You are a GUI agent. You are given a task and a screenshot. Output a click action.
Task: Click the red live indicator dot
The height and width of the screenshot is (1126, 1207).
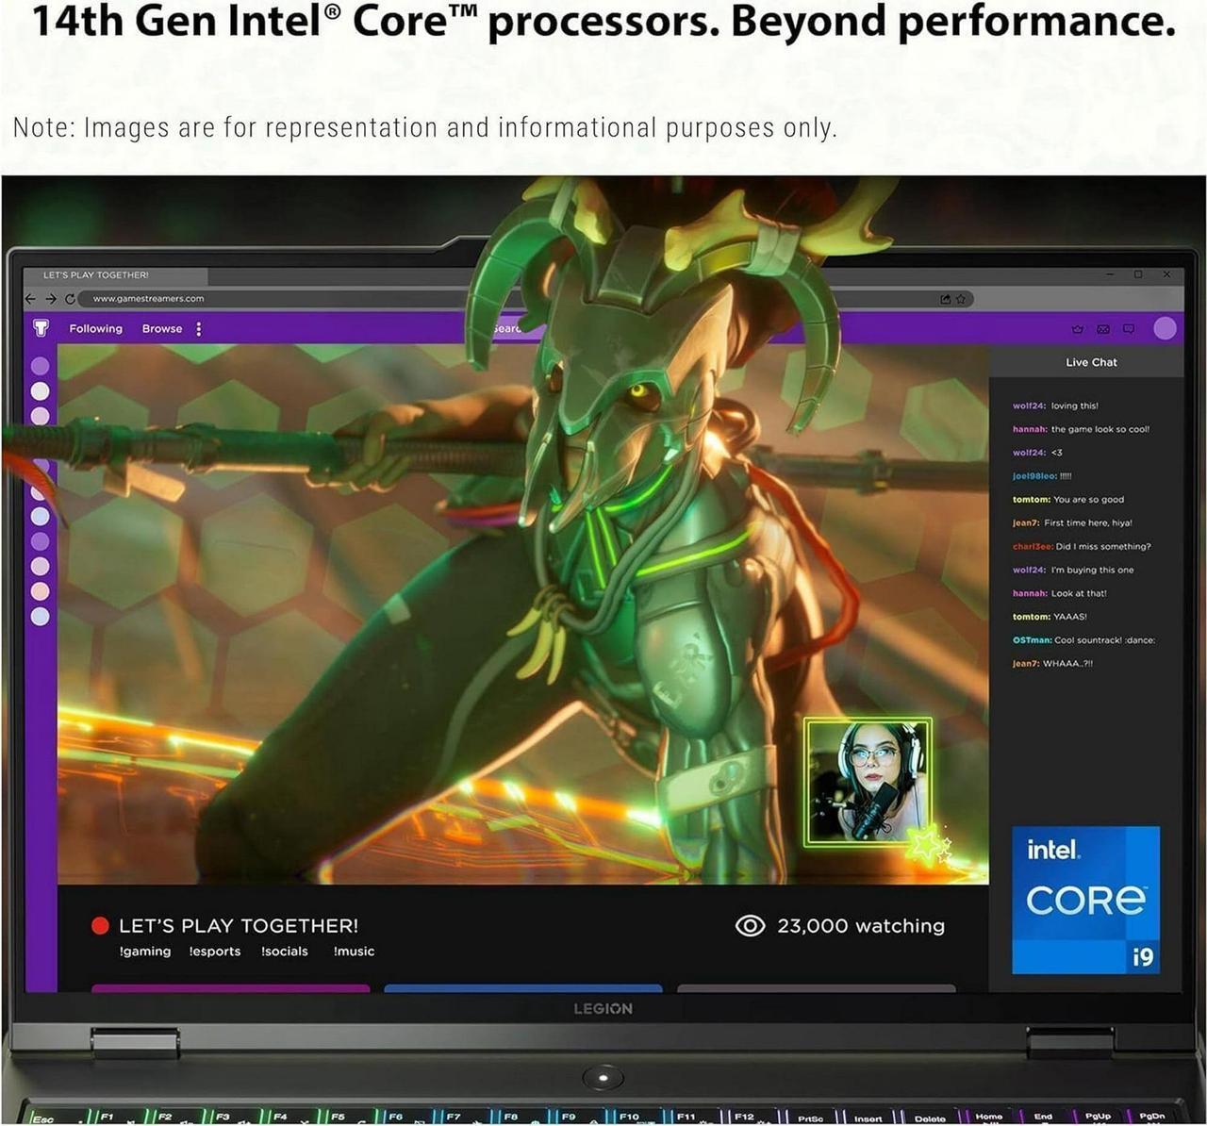100,926
